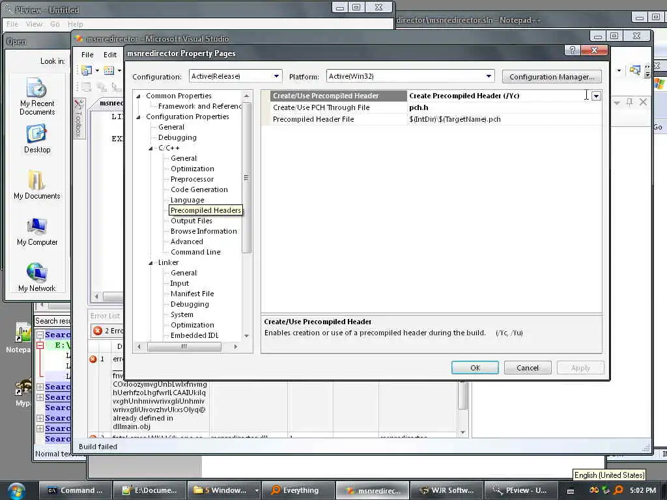Image resolution: width=667 pixels, height=500 pixels.
Task: Click the tree's horizontal scrollbar thumb
Action: tap(184, 346)
